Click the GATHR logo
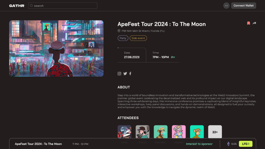Image resolution: width=265 pixels, height=149 pixels. 17,6
